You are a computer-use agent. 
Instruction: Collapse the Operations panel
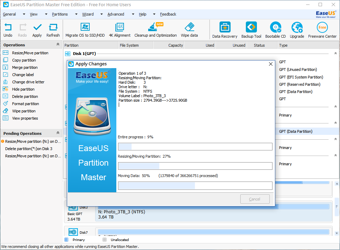[58, 44]
